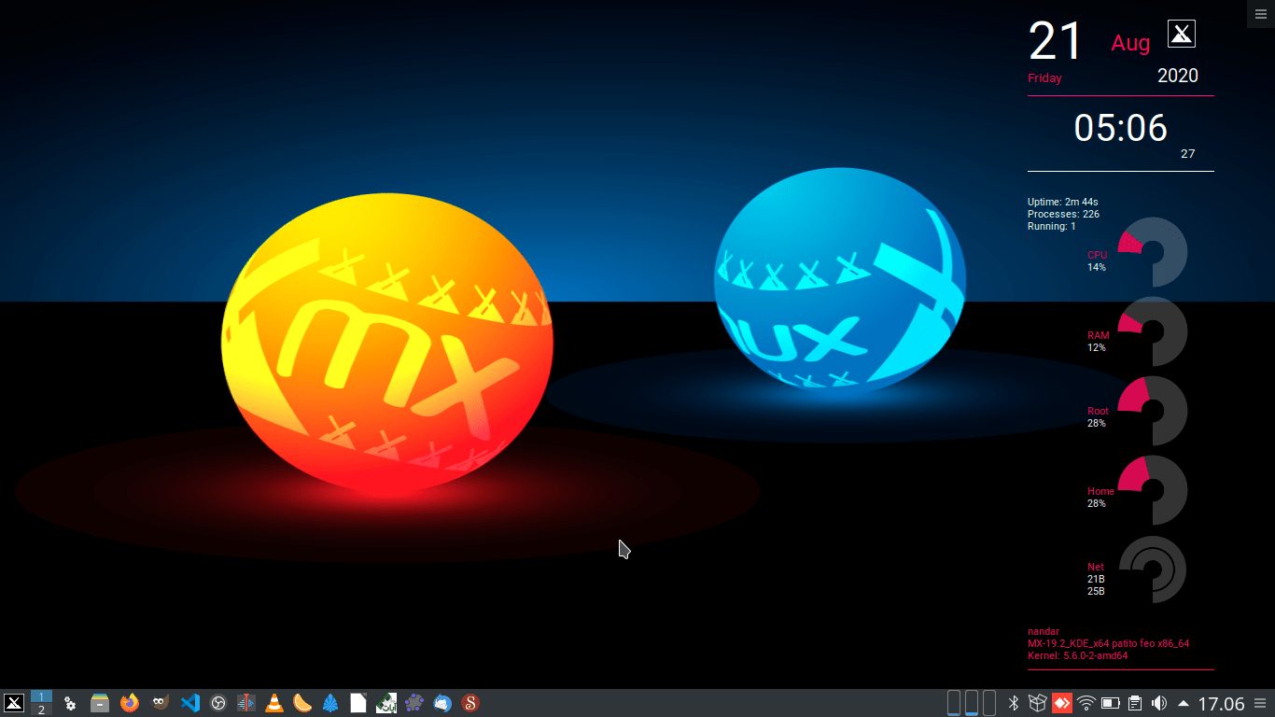Click the RAM 12% gauge
The width and height of the screenshot is (1275, 717).
pos(1152,331)
